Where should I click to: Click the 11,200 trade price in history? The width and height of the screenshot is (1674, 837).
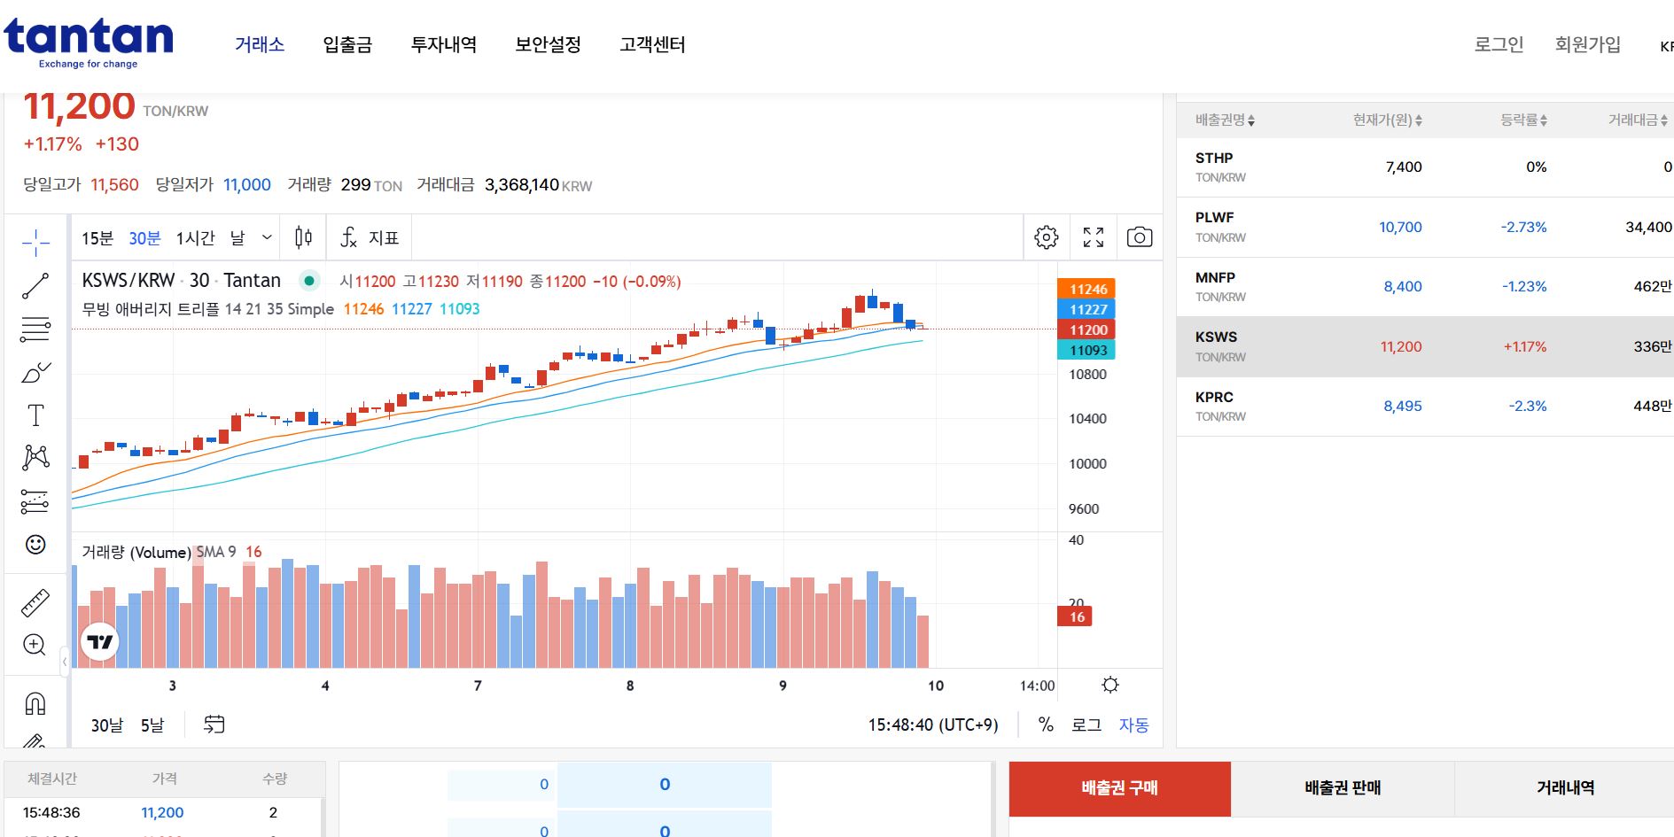162,812
